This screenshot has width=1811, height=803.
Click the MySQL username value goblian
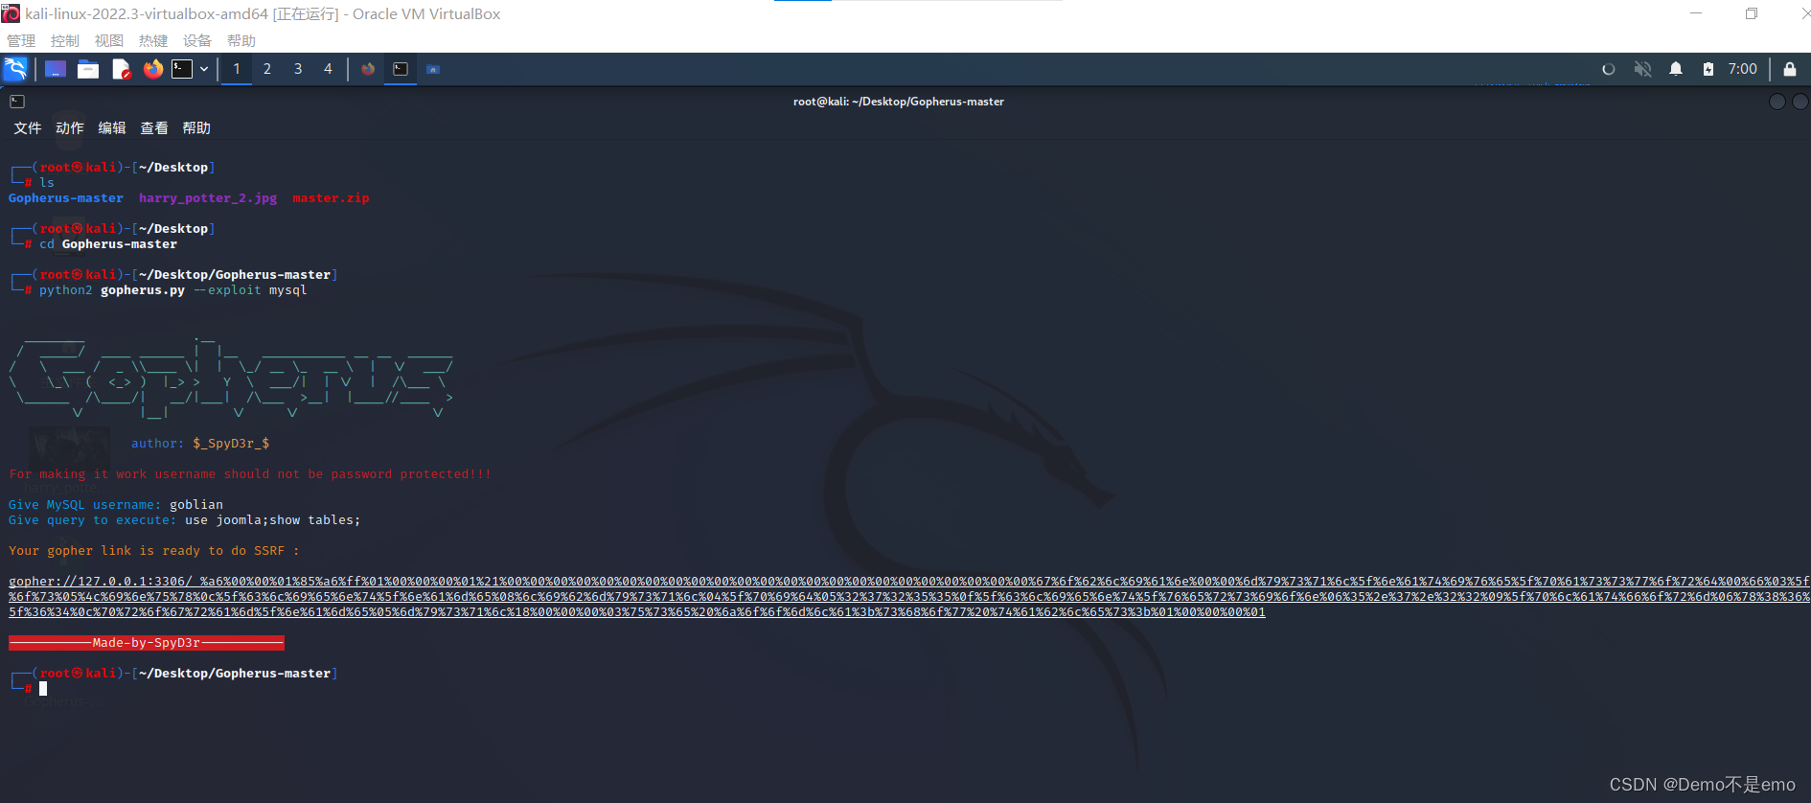click(196, 505)
